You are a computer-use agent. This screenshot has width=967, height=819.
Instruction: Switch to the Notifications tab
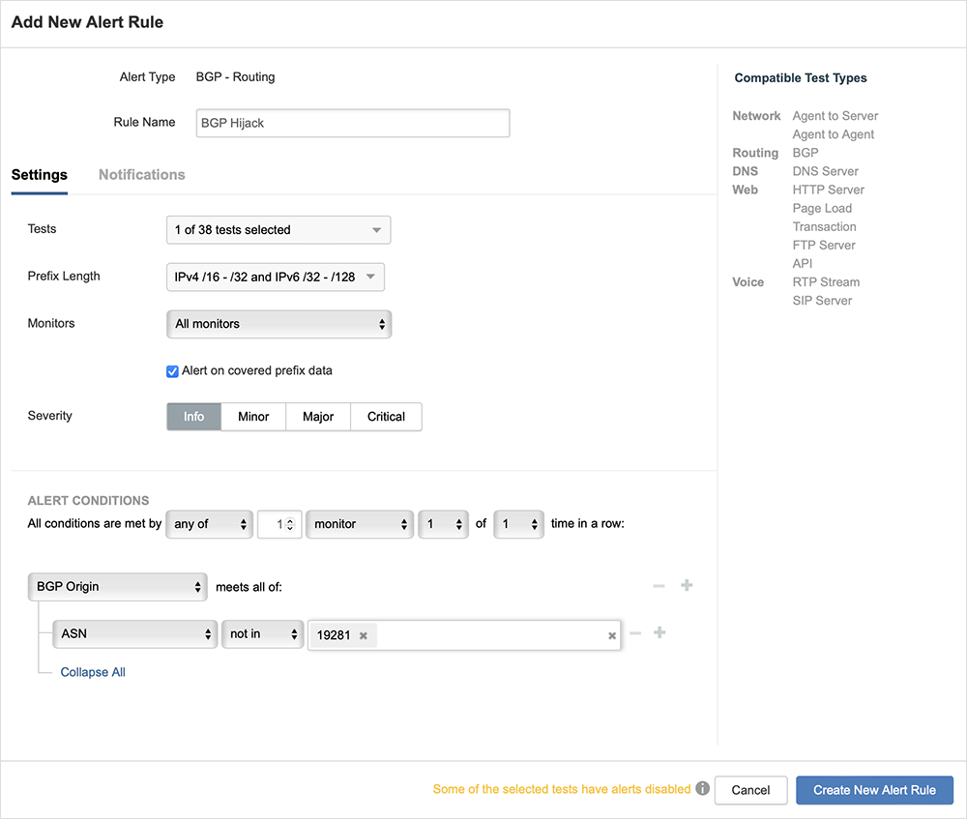141,175
